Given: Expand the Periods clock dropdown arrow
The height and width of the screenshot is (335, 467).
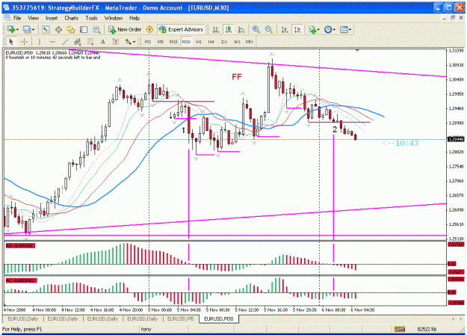Looking at the screenshot, I should (334, 29).
